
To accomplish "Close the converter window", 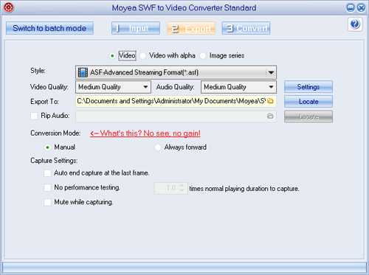I will coord(361,8).
